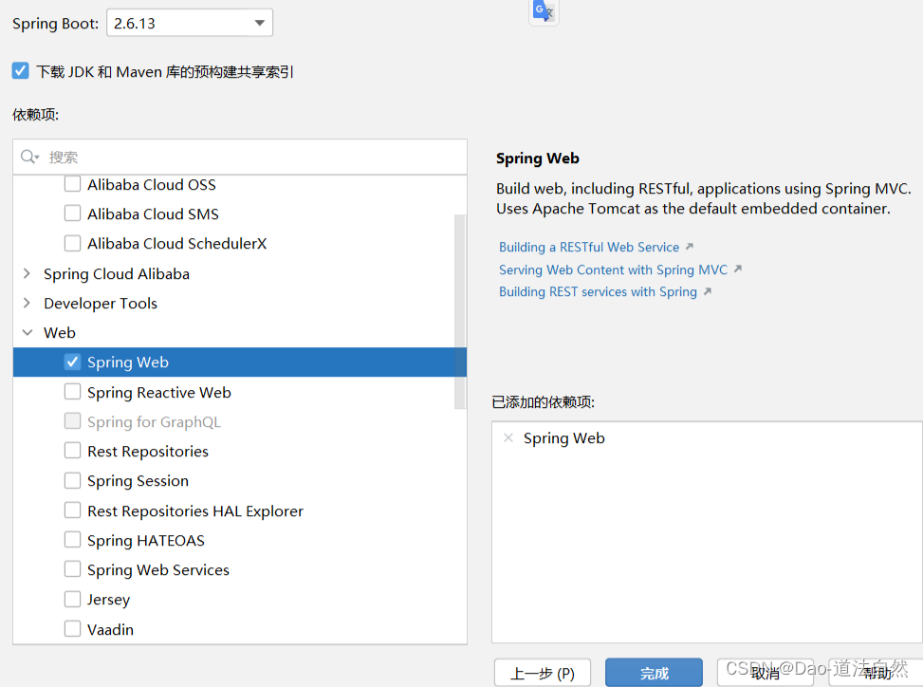Select the Spring HATEOAS label
923x687 pixels.
point(145,541)
